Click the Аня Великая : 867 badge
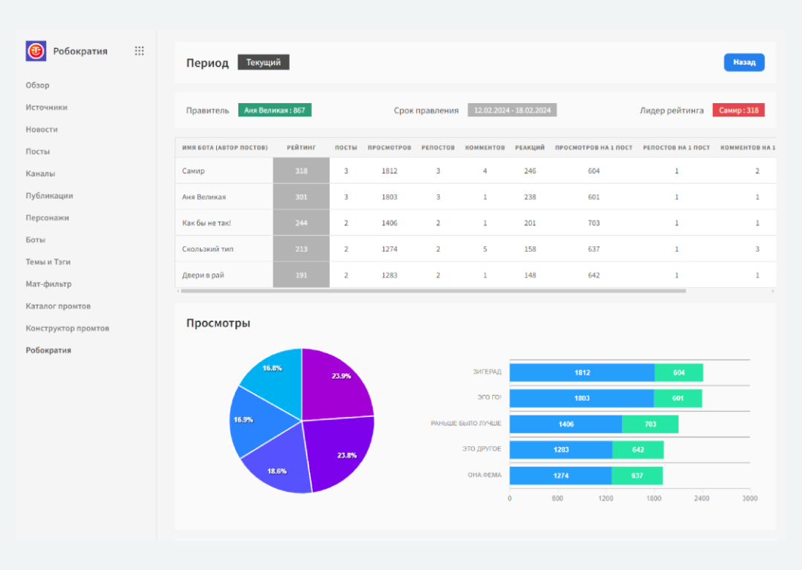The image size is (802, 570). [x=274, y=111]
